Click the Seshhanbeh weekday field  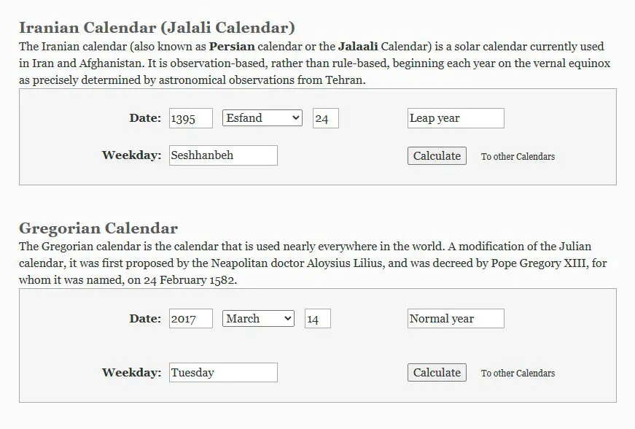223,155
